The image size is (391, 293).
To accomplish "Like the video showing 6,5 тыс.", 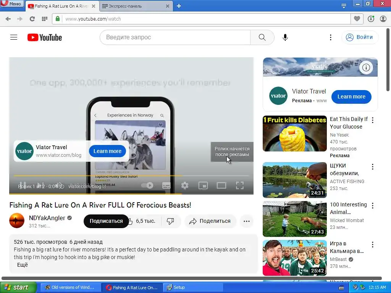I will [x=142, y=221].
